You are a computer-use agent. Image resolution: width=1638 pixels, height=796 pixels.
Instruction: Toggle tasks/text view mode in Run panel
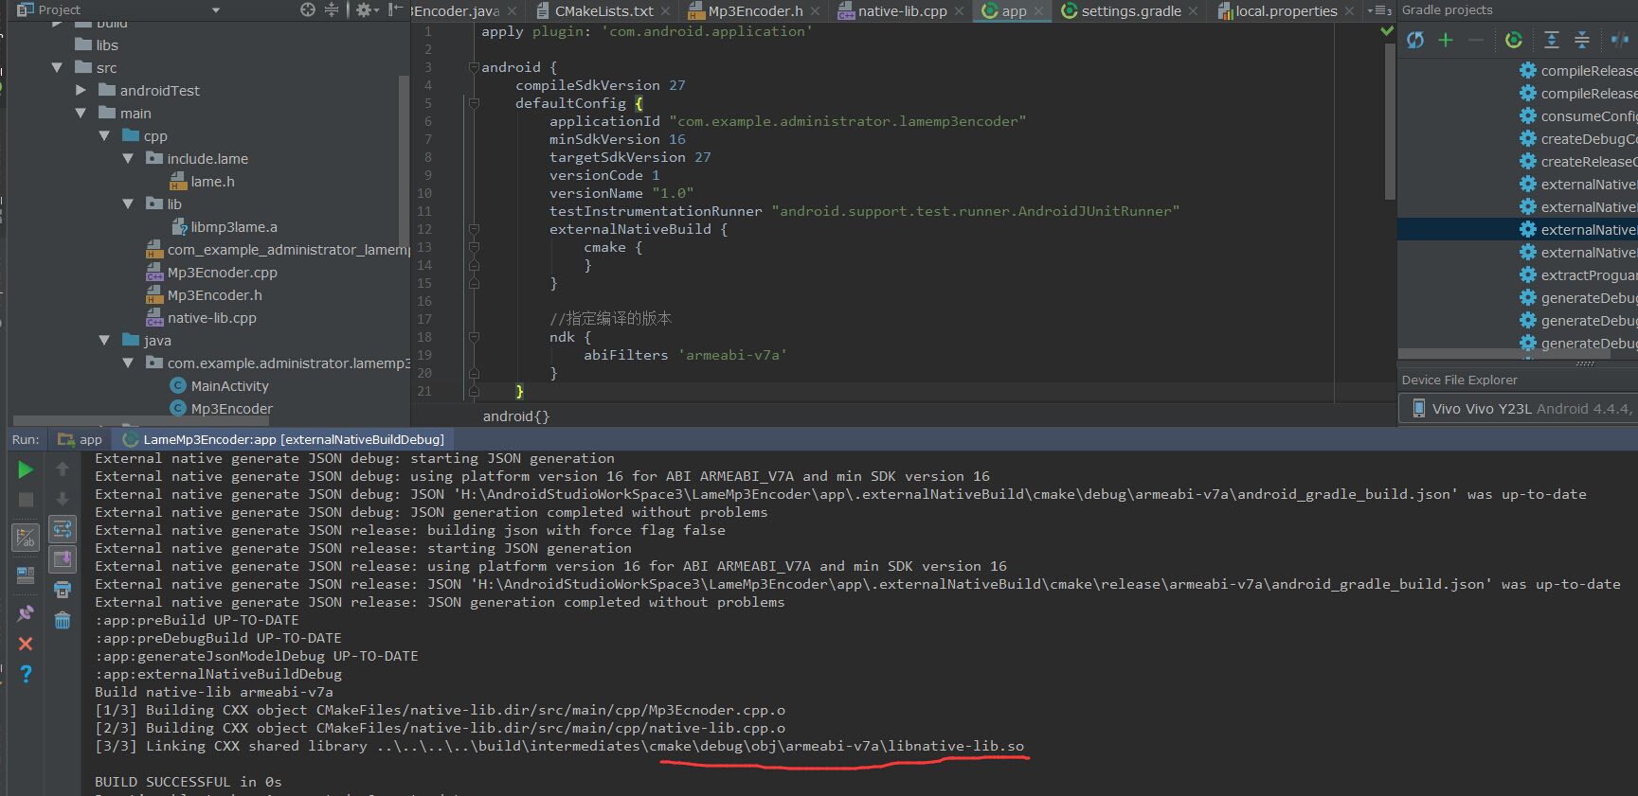point(26,539)
